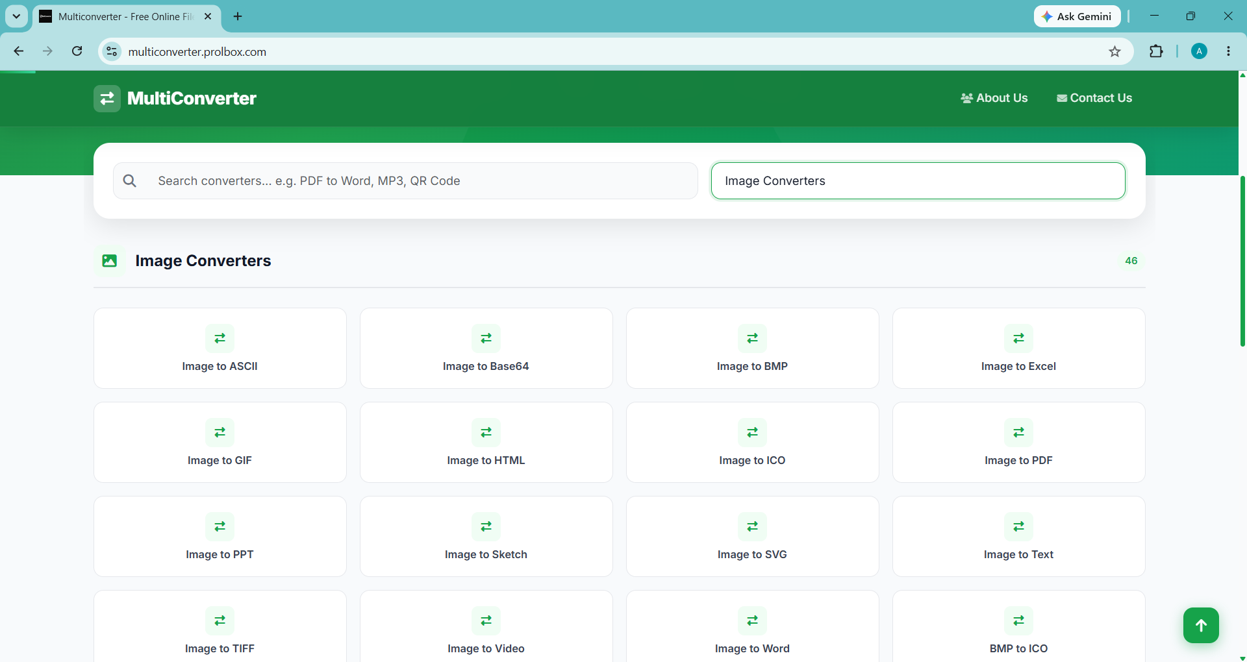The height and width of the screenshot is (662, 1247).
Task: Go back to the previous page
Action: click(x=19, y=51)
